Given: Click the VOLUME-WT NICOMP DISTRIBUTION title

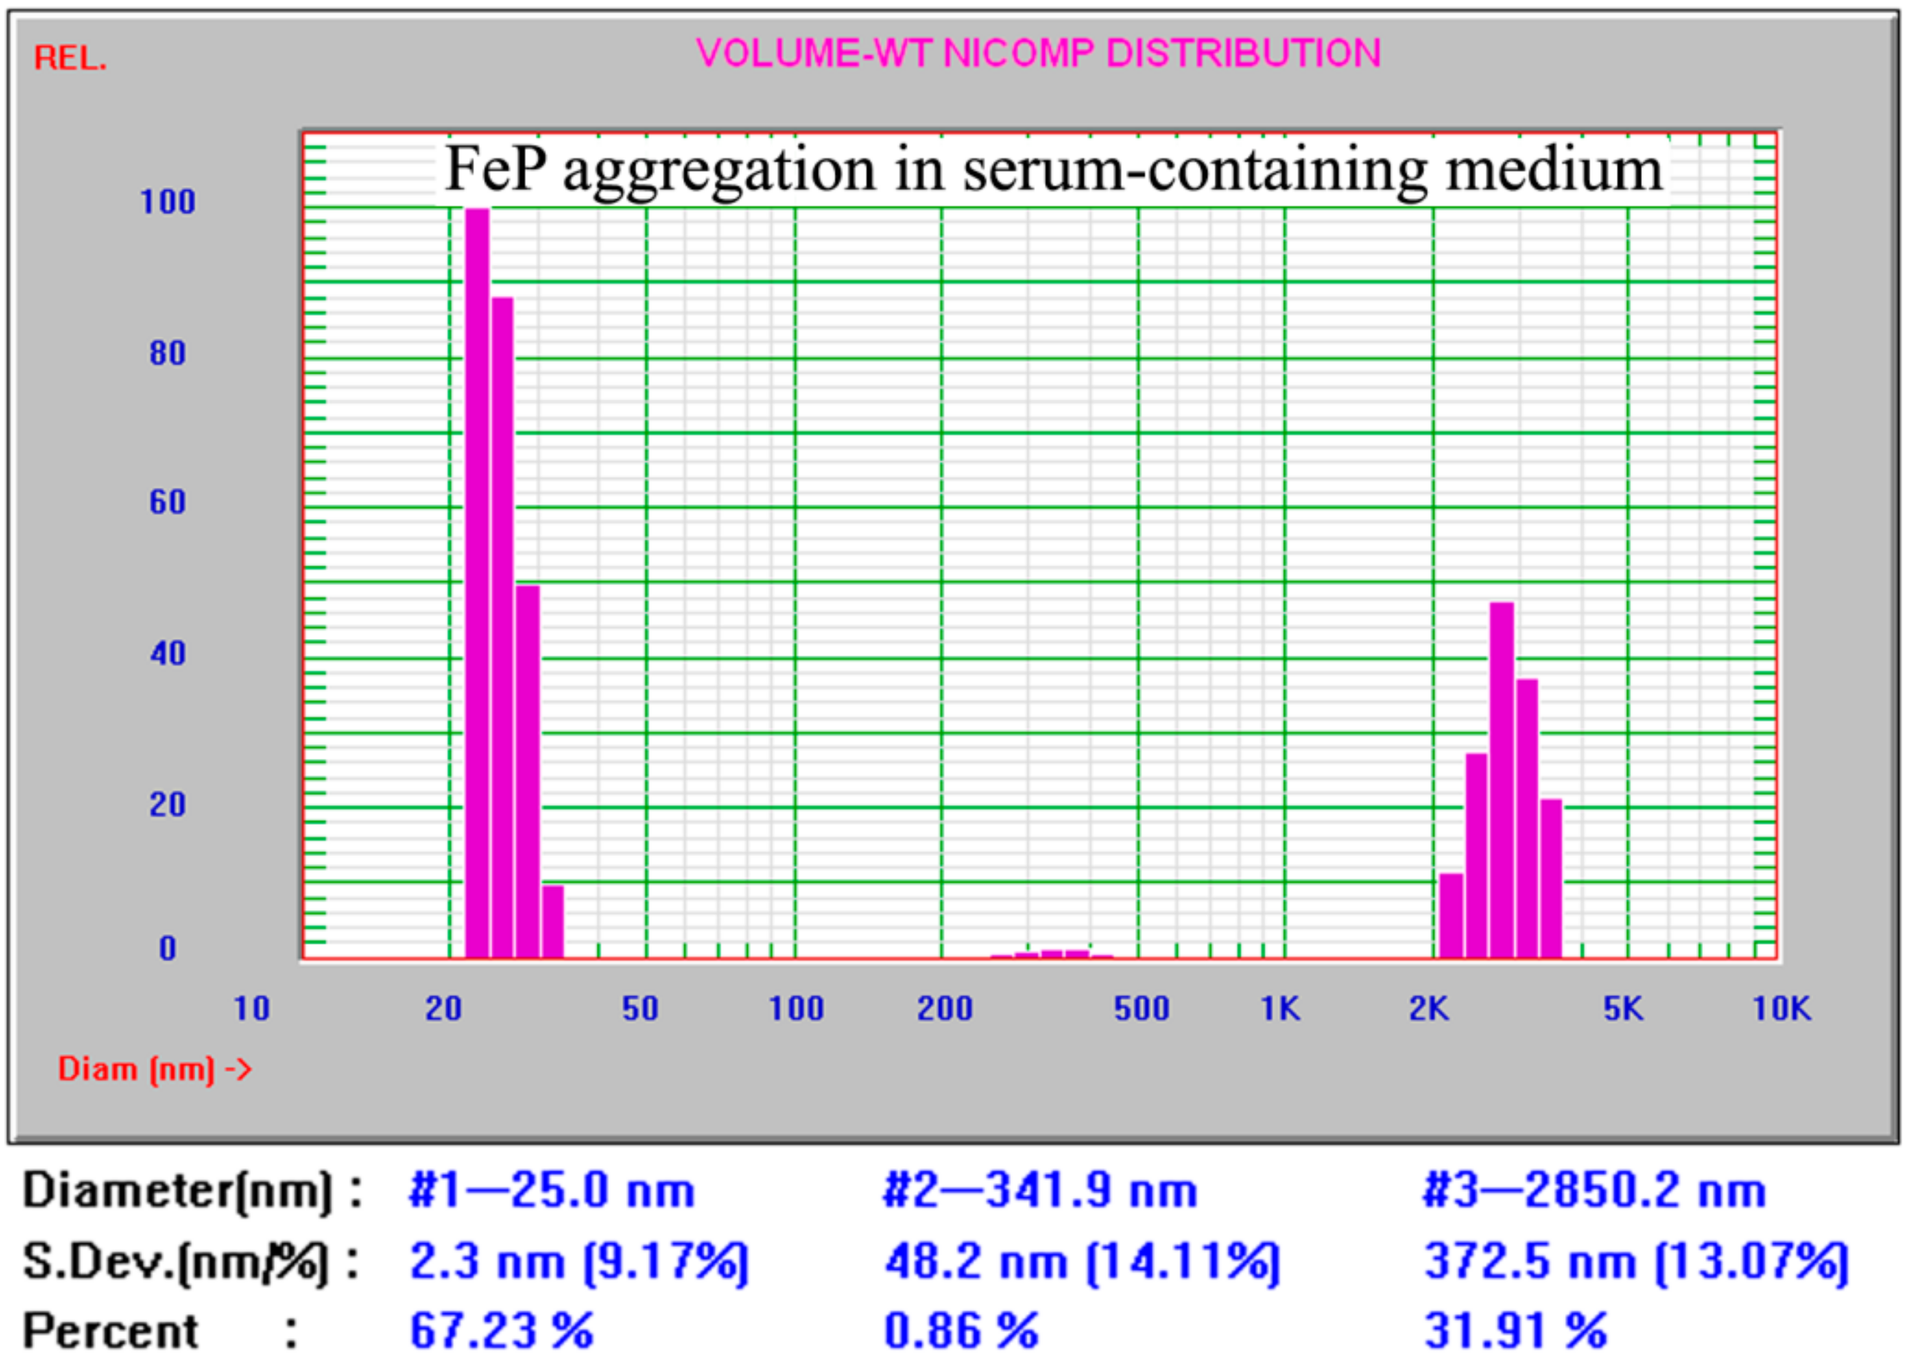Looking at the screenshot, I should (x=1037, y=53).
